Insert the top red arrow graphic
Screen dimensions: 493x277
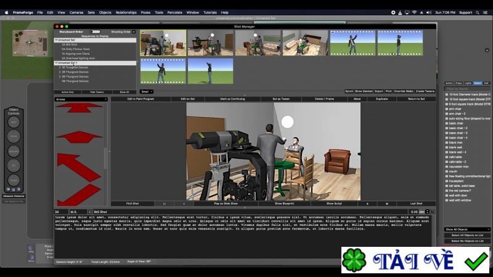click(79, 107)
